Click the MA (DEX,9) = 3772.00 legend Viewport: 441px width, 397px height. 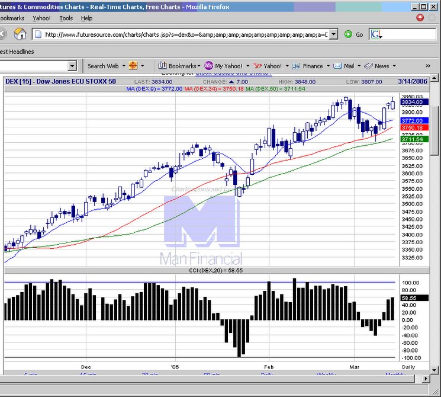154,89
